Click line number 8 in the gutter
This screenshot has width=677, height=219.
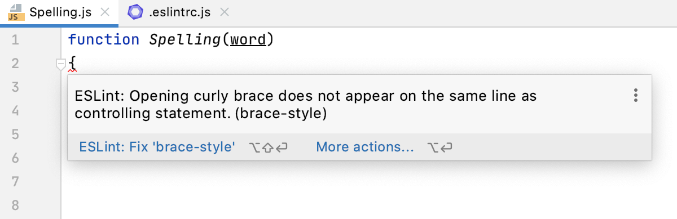(15, 205)
